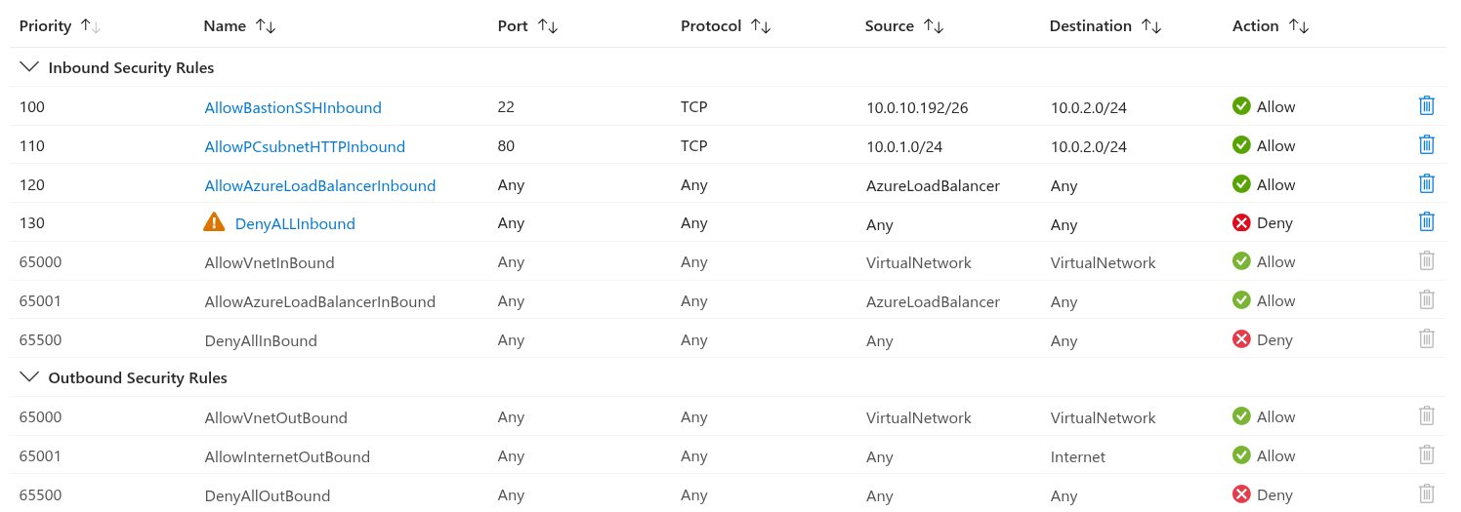Screen dimensions: 1461x512
Task: Delete the AllowBastionSSHInbound rule via trash icon
Action: click(x=1426, y=106)
